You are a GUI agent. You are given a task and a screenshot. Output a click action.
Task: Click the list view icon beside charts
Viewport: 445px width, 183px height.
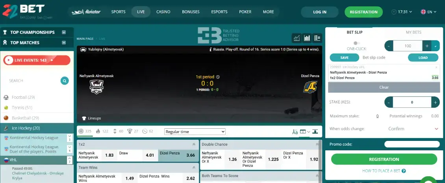coord(317,38)
